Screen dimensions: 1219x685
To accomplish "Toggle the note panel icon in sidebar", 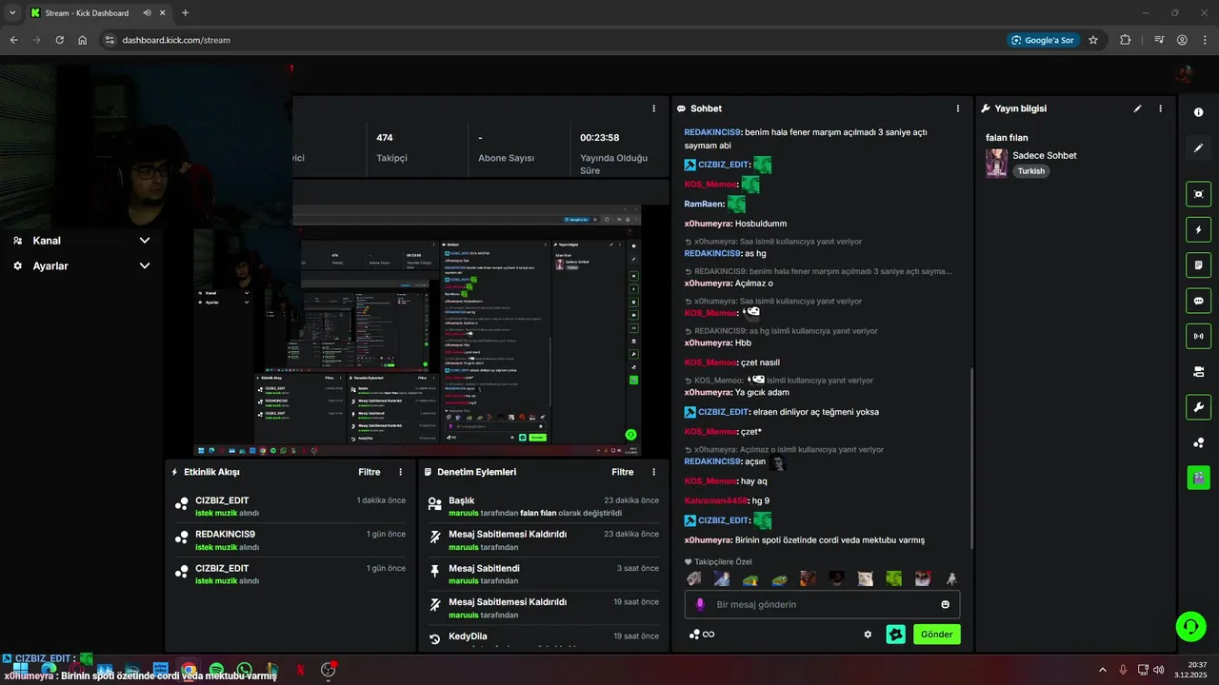I will 1198,264.
